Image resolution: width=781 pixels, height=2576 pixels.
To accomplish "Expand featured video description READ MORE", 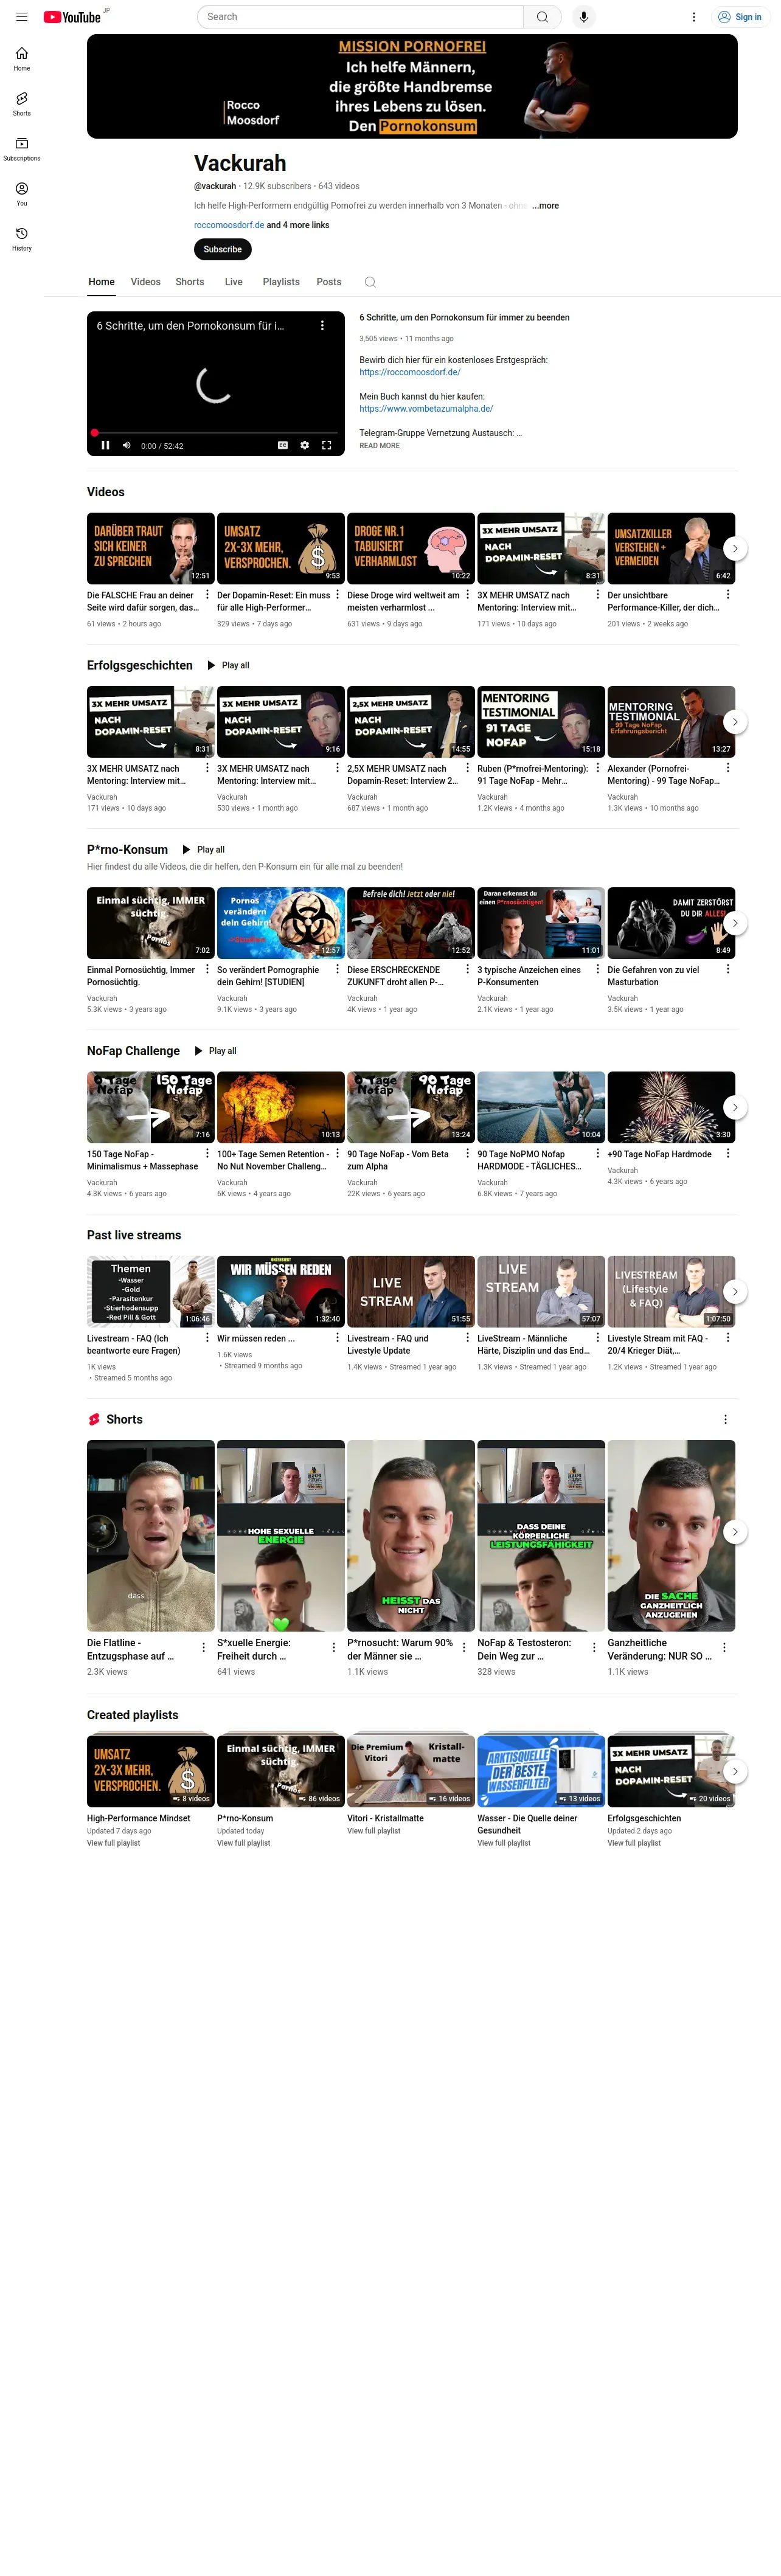I will coord(379,446).
